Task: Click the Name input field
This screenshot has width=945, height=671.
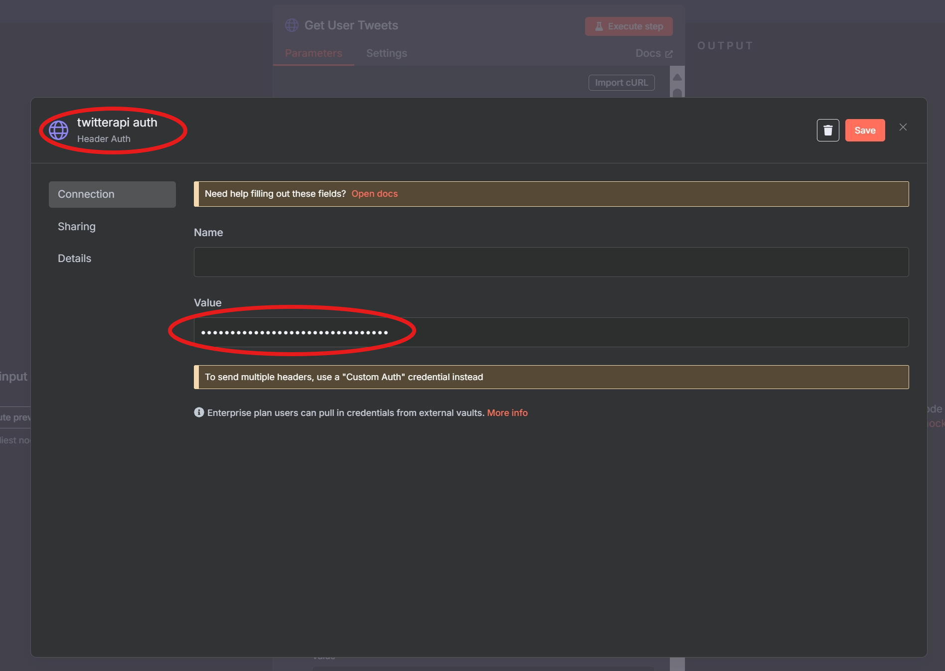Action: 551,262
